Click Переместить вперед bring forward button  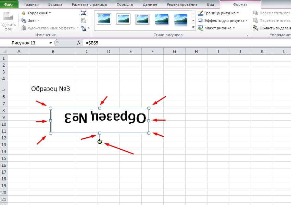tap(272, 13)
